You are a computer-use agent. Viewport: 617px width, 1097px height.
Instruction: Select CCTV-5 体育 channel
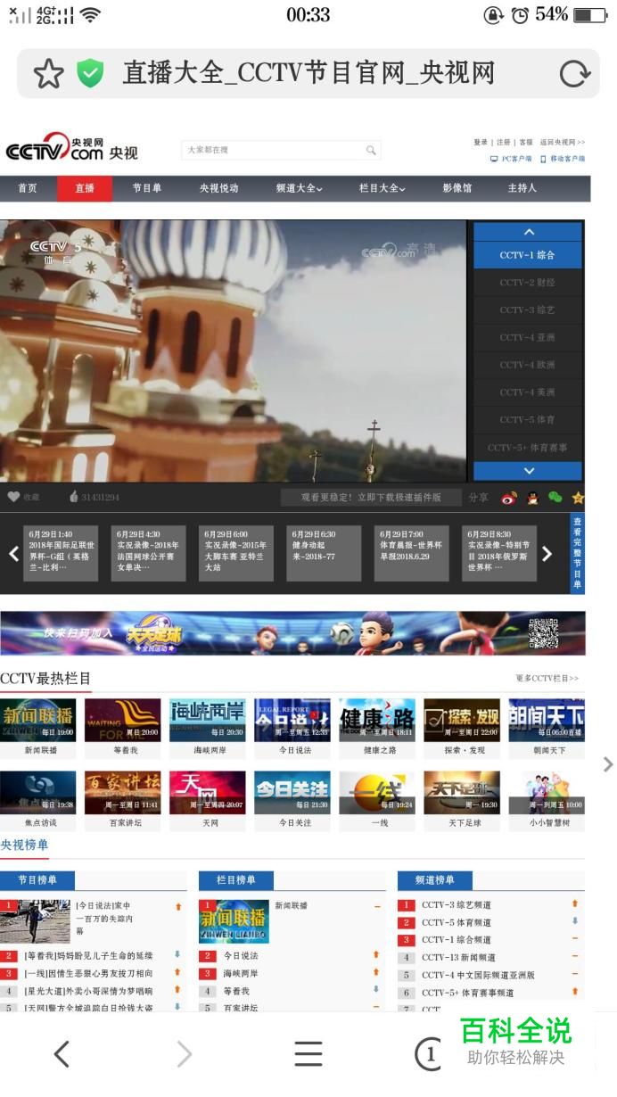[527, 420]
